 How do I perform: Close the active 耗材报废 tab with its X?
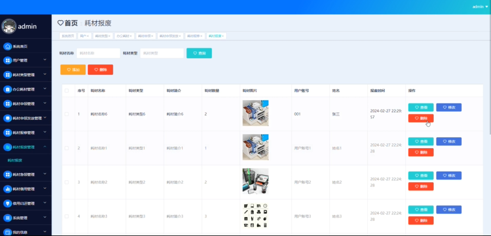(223, 36)
